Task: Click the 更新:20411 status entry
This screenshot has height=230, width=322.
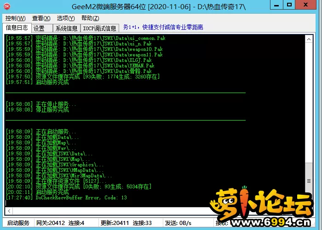Action: pos(115,223)
